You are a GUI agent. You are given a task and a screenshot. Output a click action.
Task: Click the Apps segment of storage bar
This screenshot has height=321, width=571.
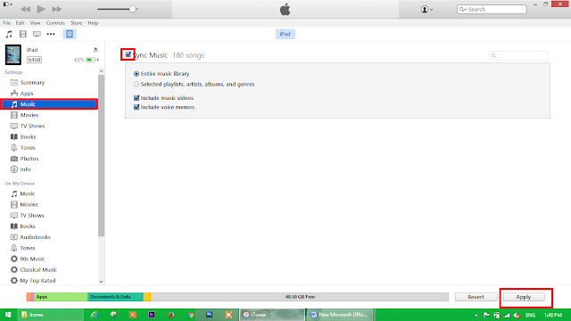coord(61,297)
